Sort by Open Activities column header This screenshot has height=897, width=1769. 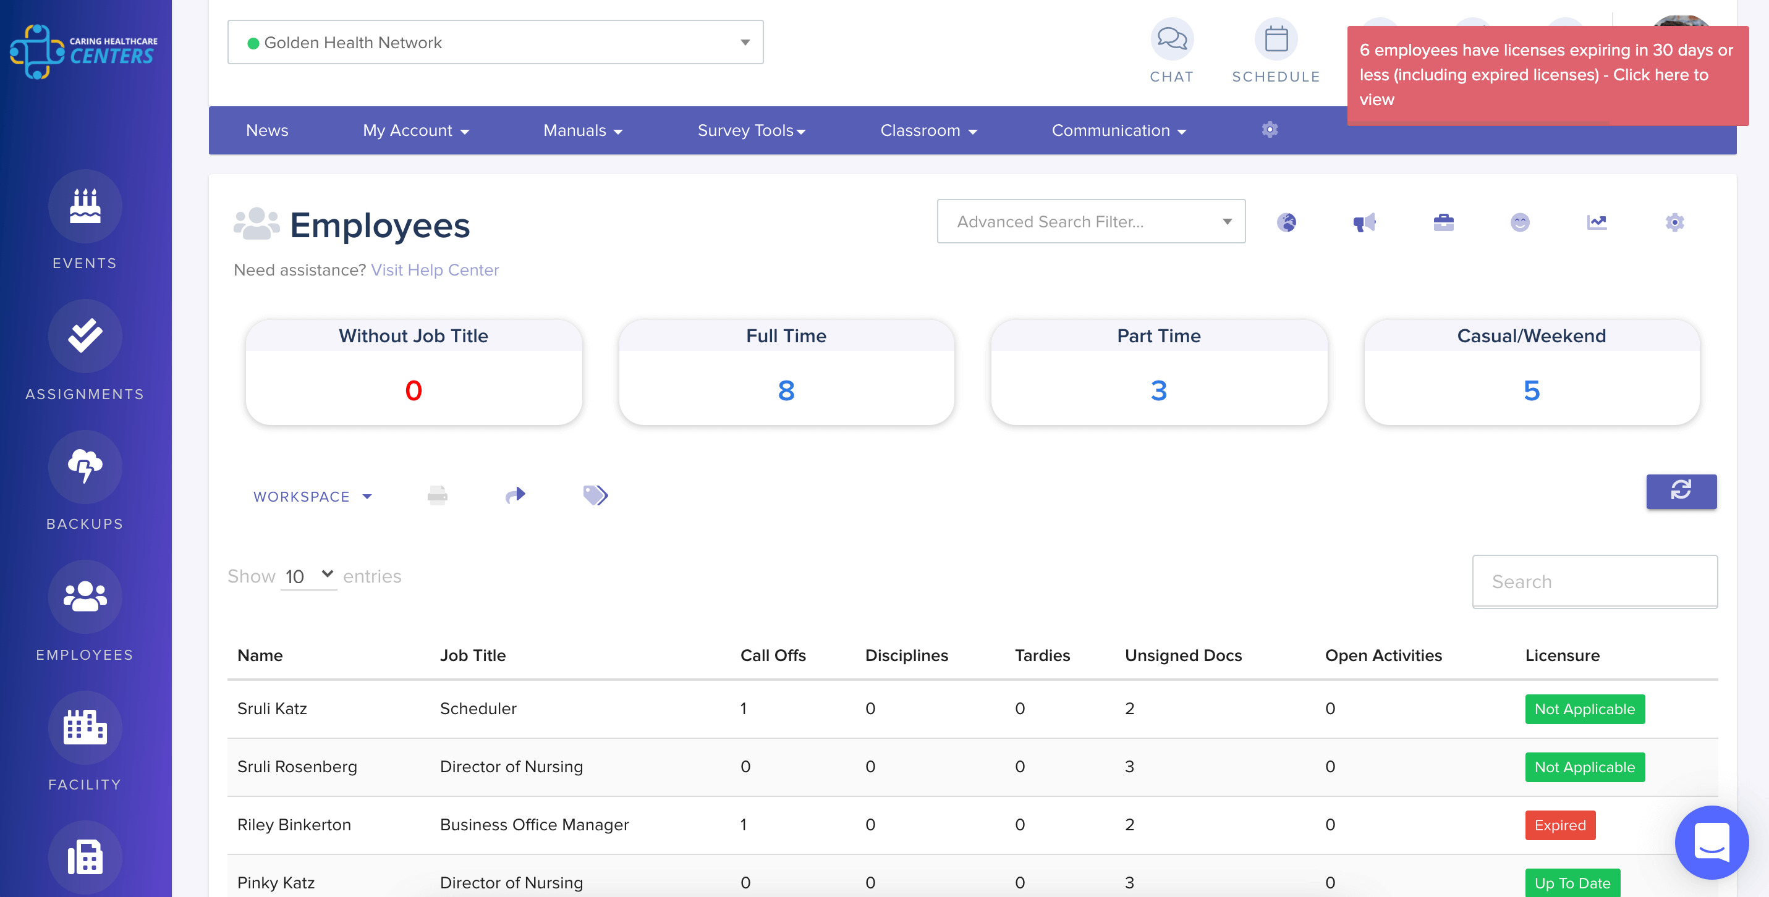(1383, 655)
